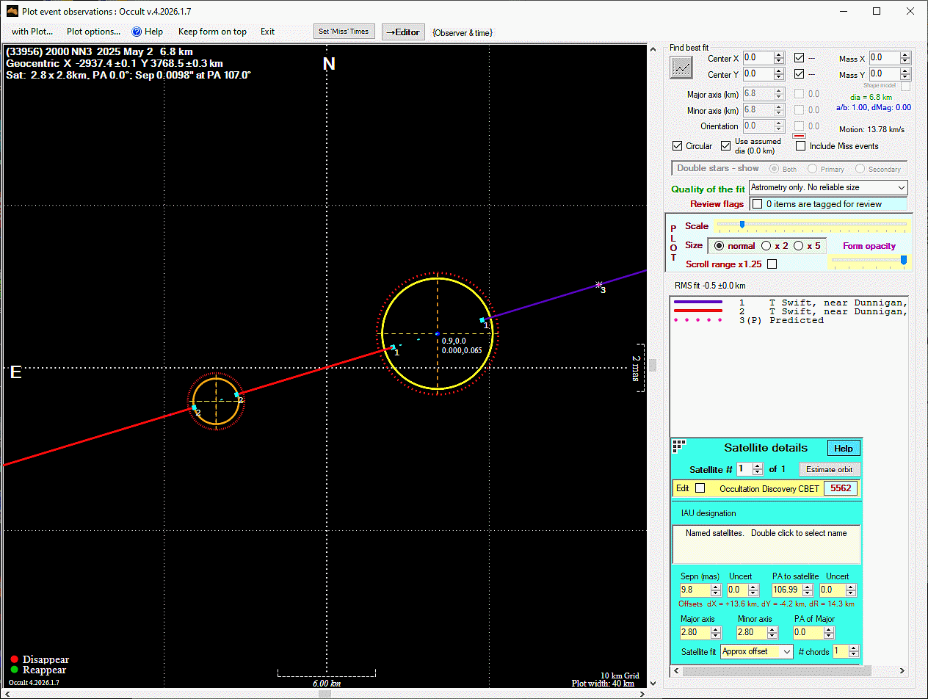This screenshot has height=699, width=928.
Task: Click the blue Help question mark icon
Action: click(137, 32)
